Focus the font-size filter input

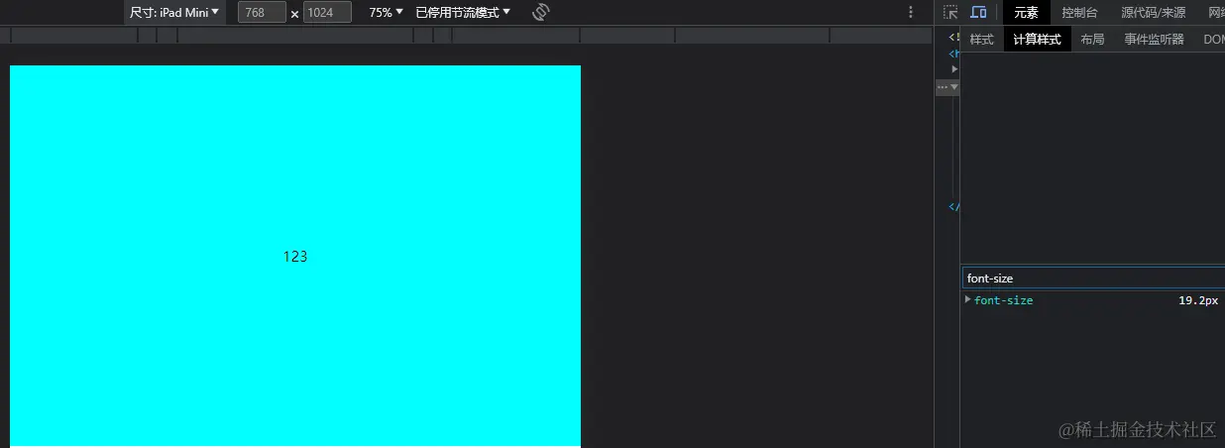[1093, 279]
